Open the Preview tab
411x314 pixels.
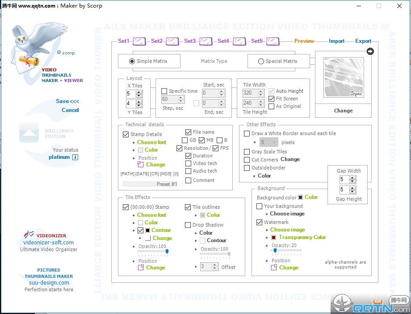(x=304, y=41)
